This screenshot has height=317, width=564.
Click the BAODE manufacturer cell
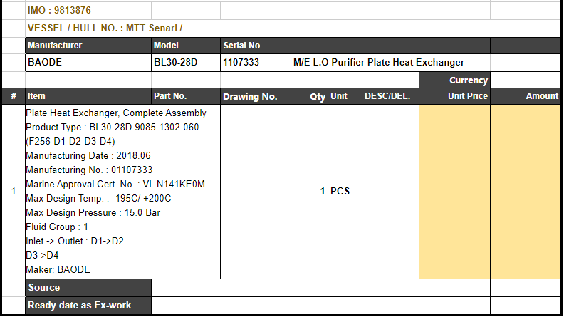88,63
